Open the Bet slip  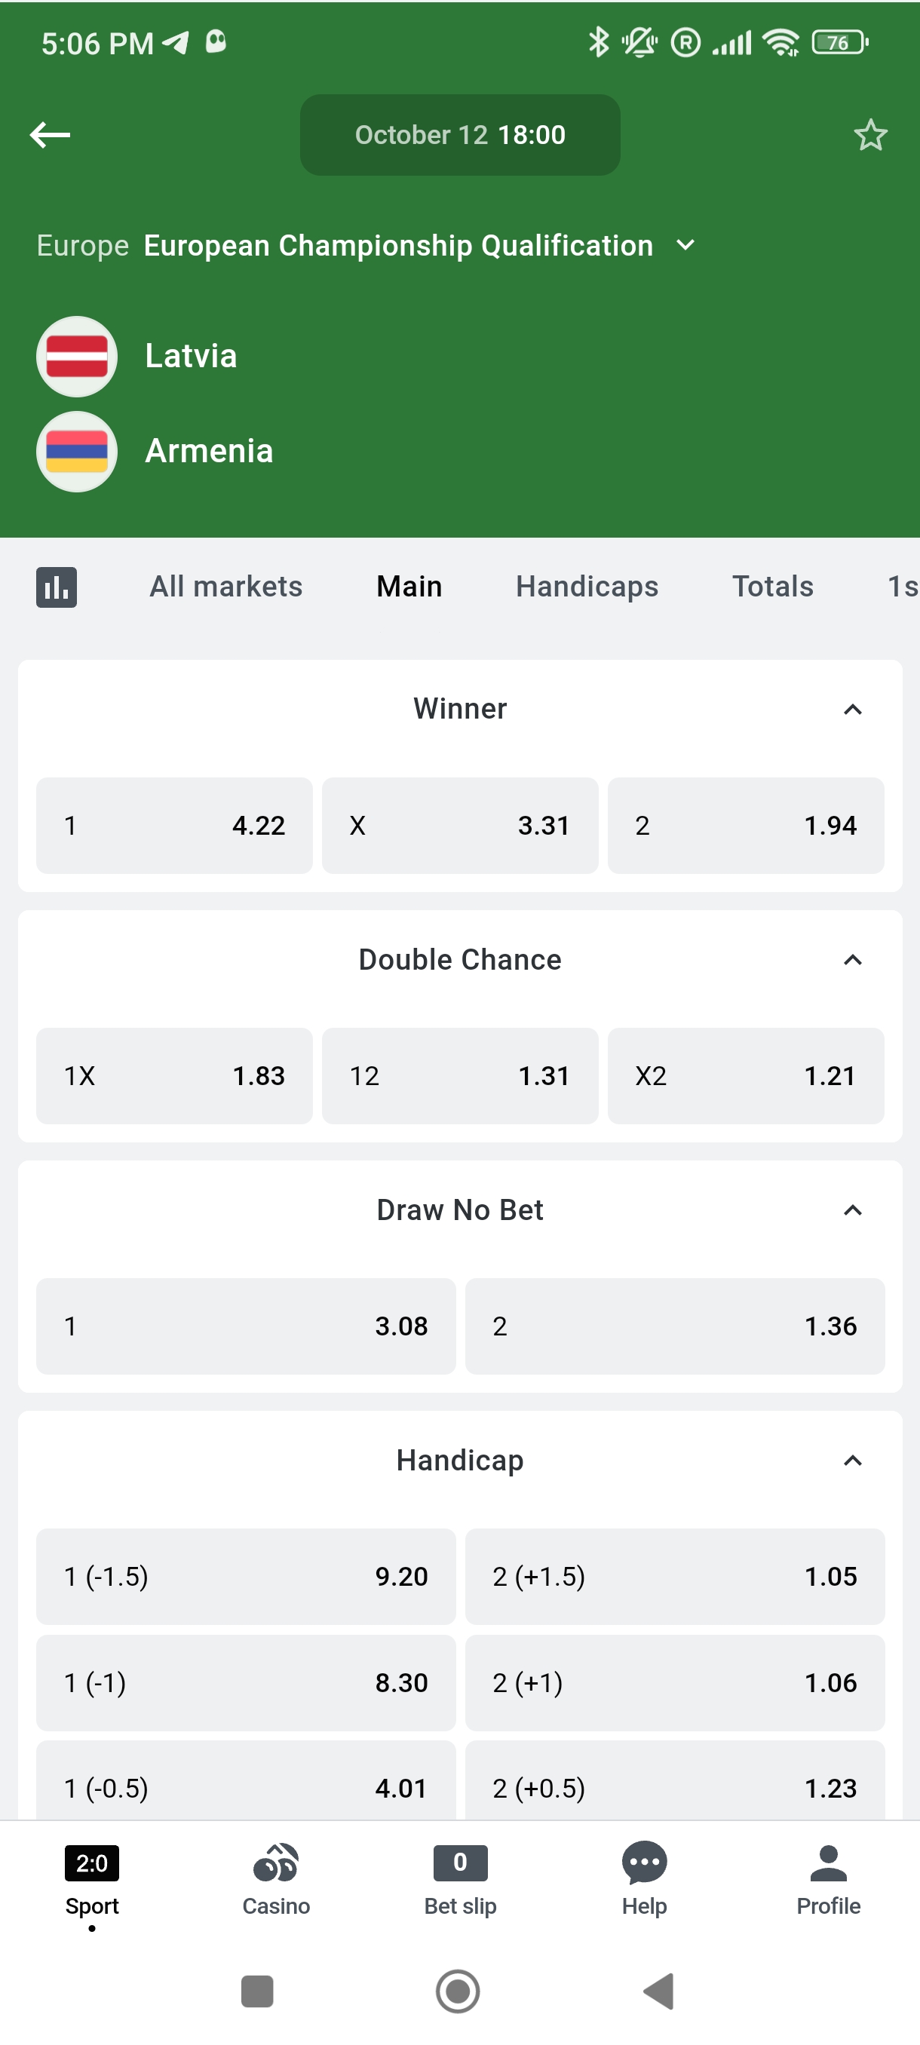click(x=459, y=1879)
